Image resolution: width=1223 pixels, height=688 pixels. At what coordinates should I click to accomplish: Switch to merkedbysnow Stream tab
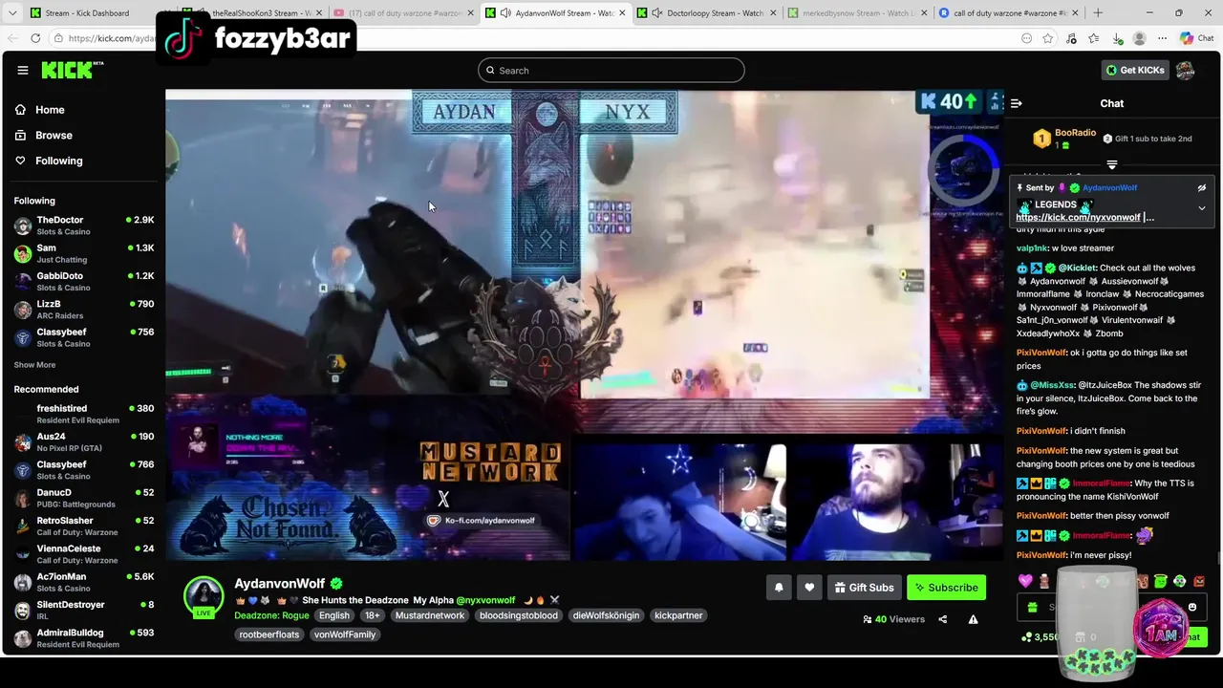click(857, 13)
